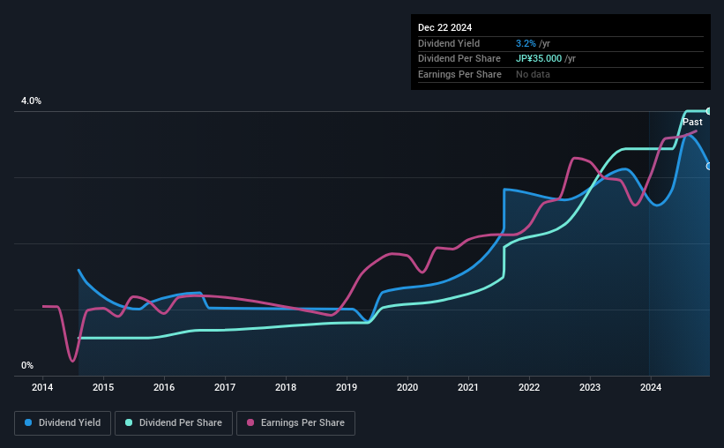Click the Dec 22 2024 tooltip date
Screen dimensions: 724x448
pos(444,27)
